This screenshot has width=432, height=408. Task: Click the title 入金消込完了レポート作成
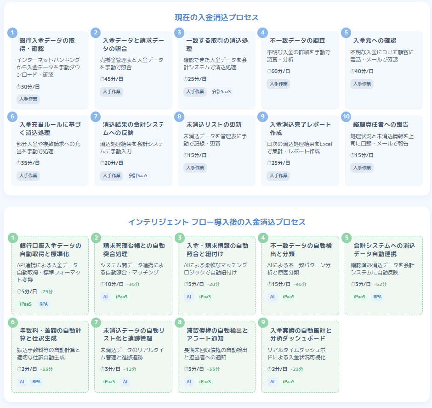300,129
